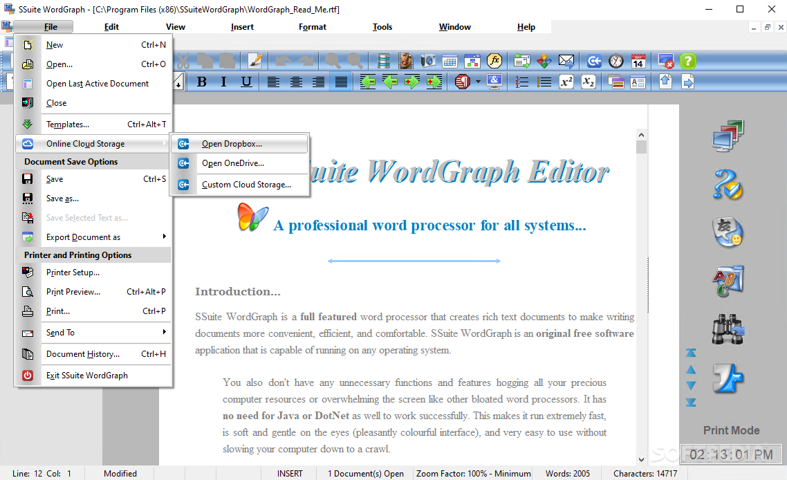This screenshot has width=787, height=480.
Task: Click the question mark checkmark sidebar icon
Action: pyautogui.click(x=728, y=184)
